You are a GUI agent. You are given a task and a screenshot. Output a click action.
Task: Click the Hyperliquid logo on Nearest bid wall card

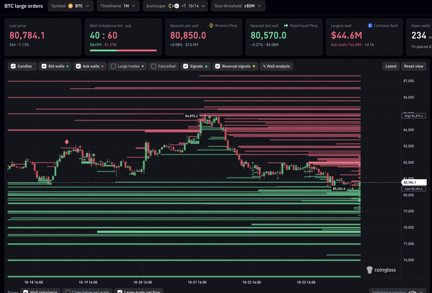[286, 26]
